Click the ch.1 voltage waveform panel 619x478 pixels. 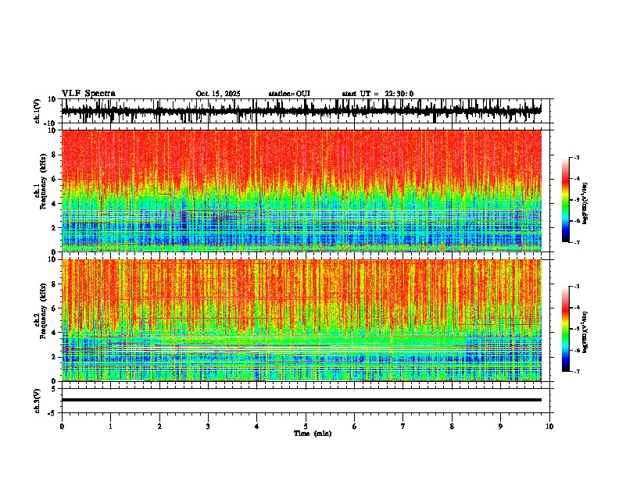(307, 111)
